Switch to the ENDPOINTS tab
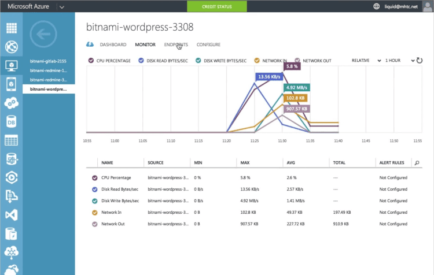This screenshot has width=434, height=275. pos(176,44)
